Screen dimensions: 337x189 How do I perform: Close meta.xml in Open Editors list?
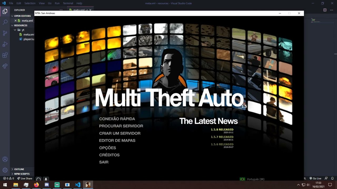(x=16, y=21)
